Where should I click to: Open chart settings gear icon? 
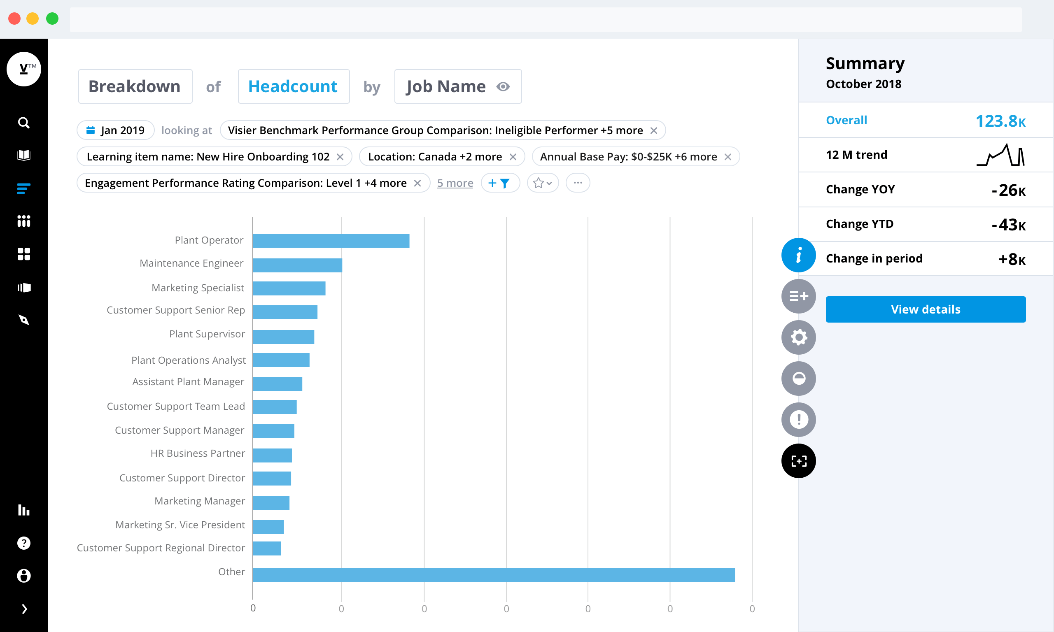point(798,337)
